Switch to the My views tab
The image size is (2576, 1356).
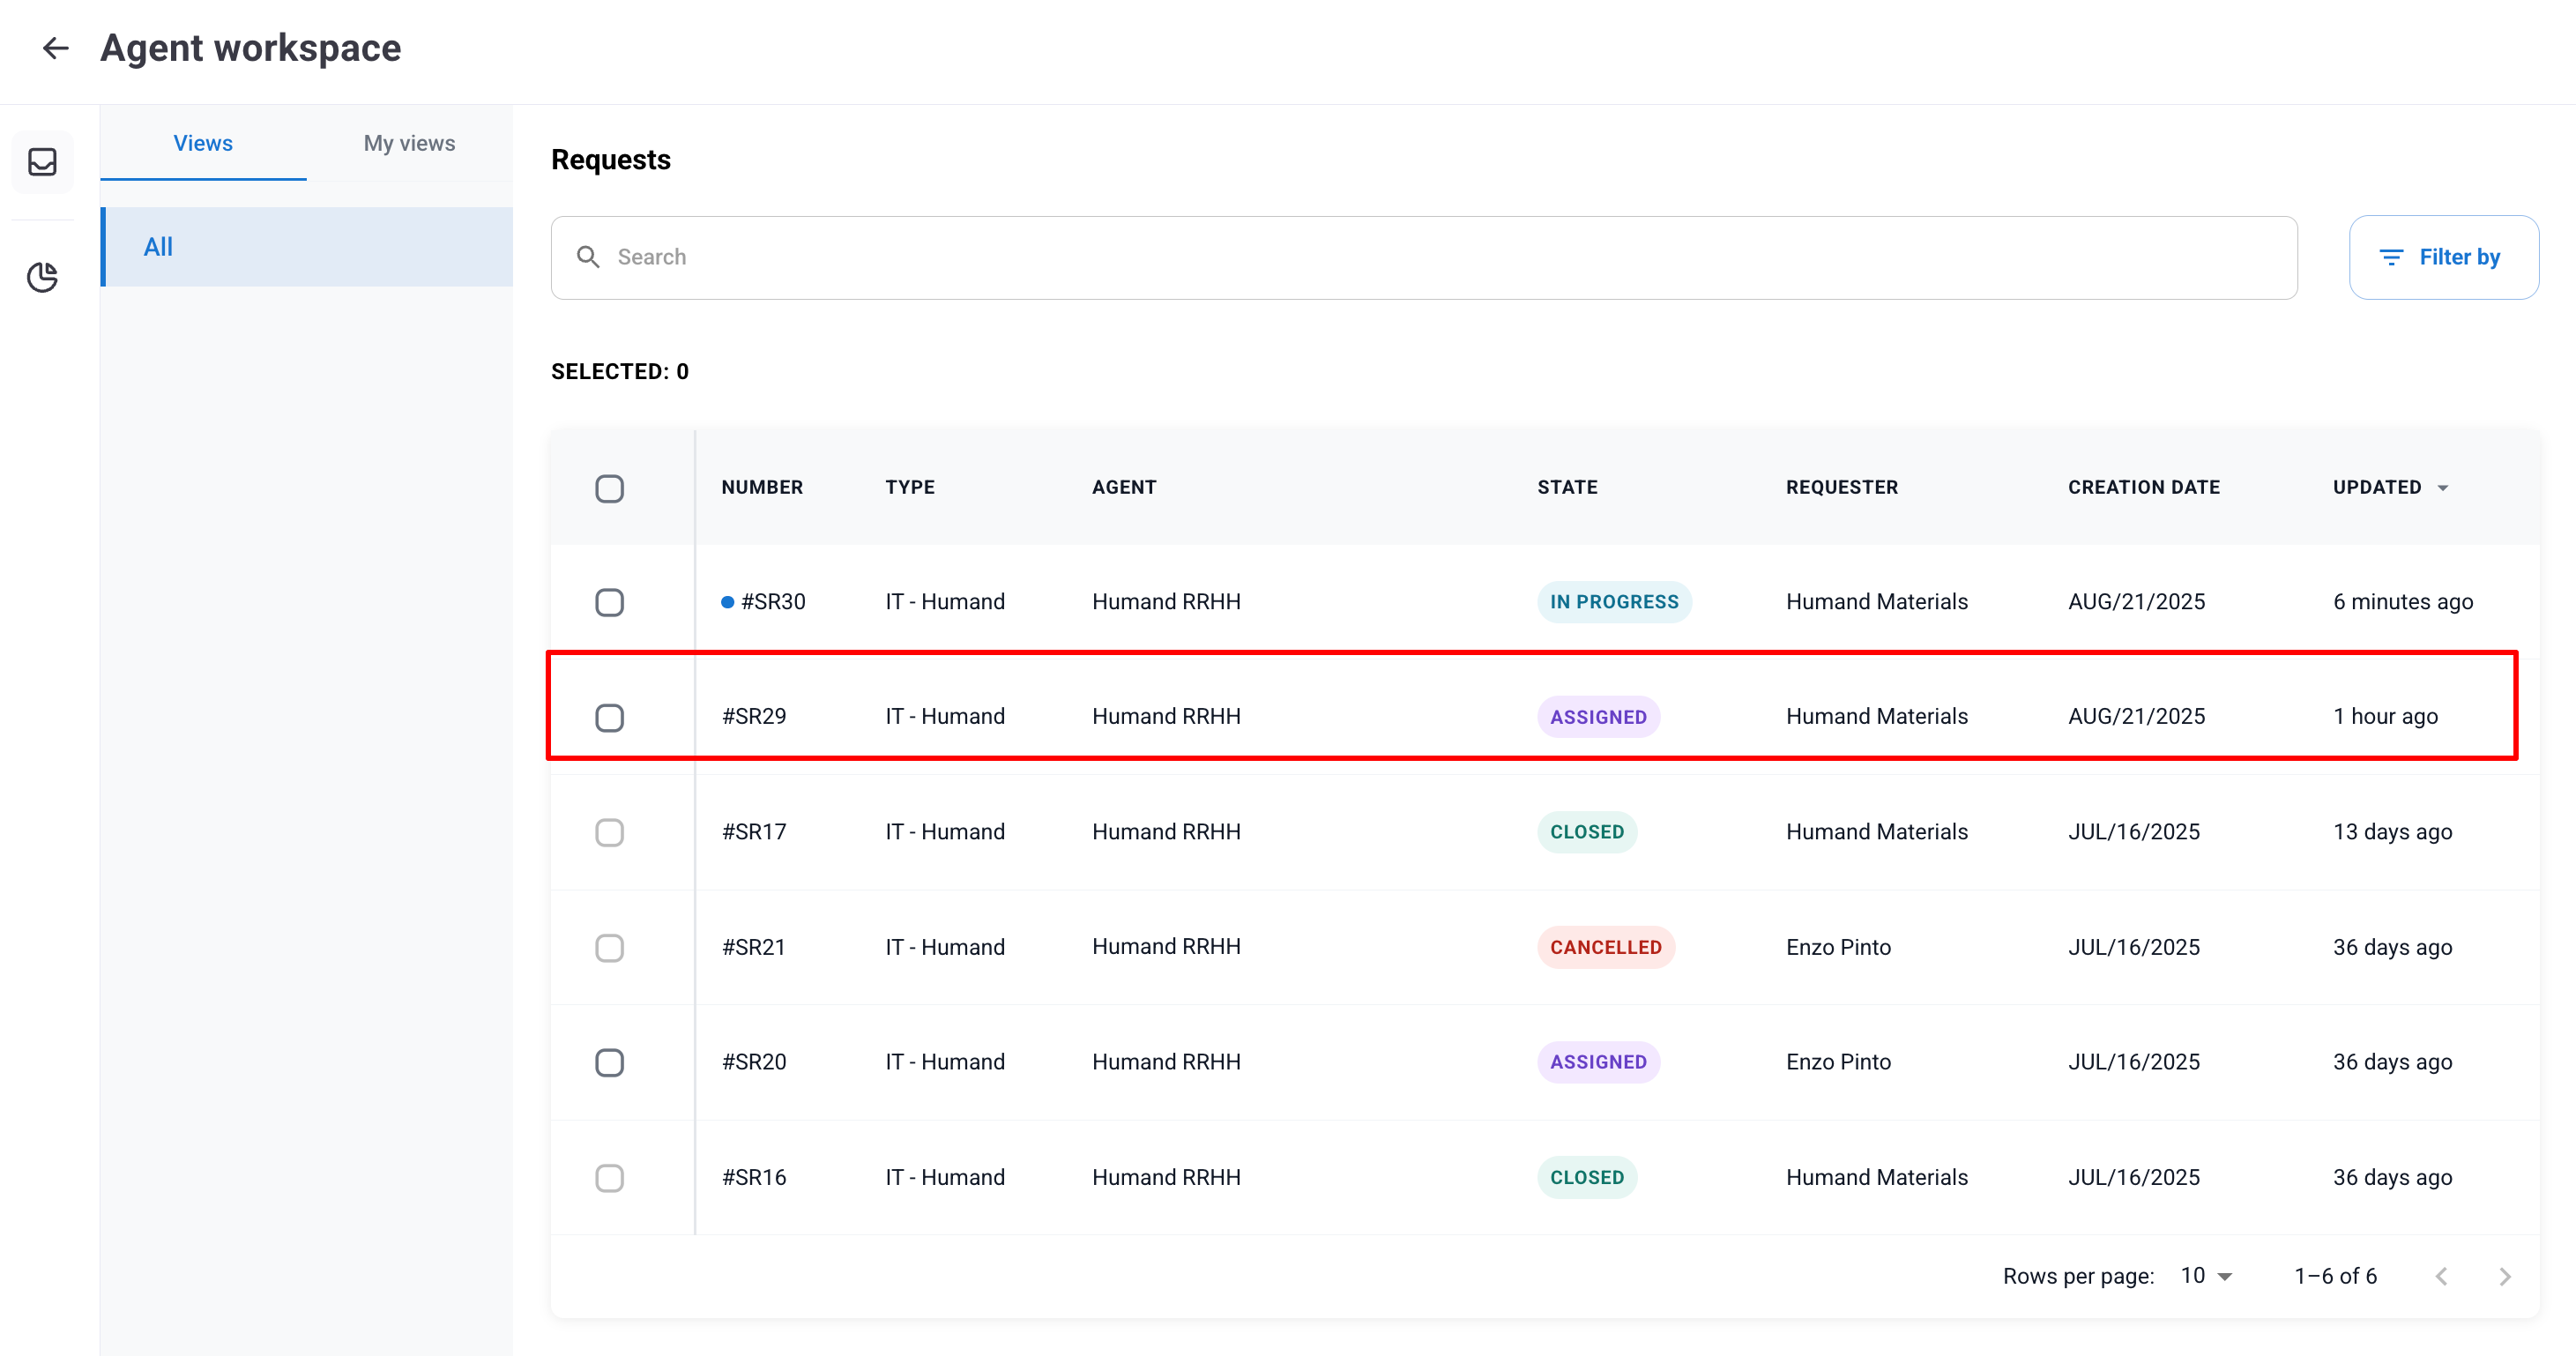[409, 143]
